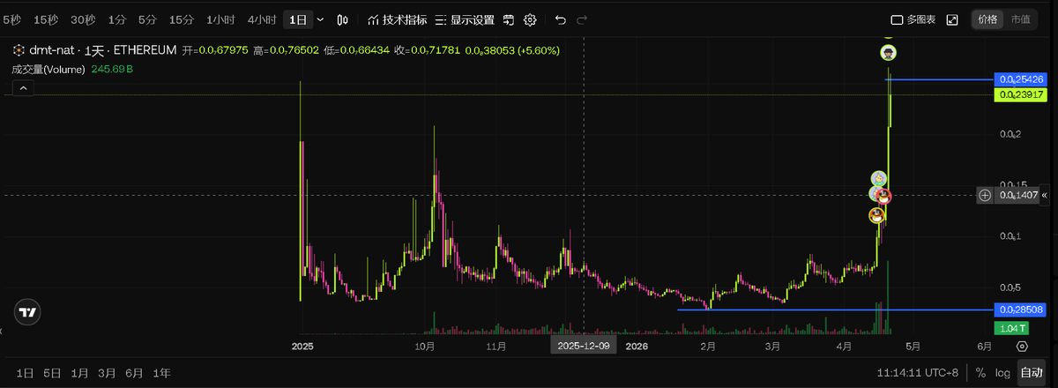Image resolution: width=1058 pixels, height=388 pixels.
Task: Select the 1日 interval
Action: tap(299, 19)
